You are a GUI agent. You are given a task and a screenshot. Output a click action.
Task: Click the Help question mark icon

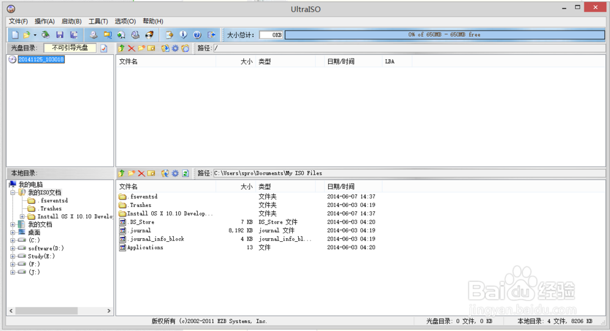click(x=197, y=35)
